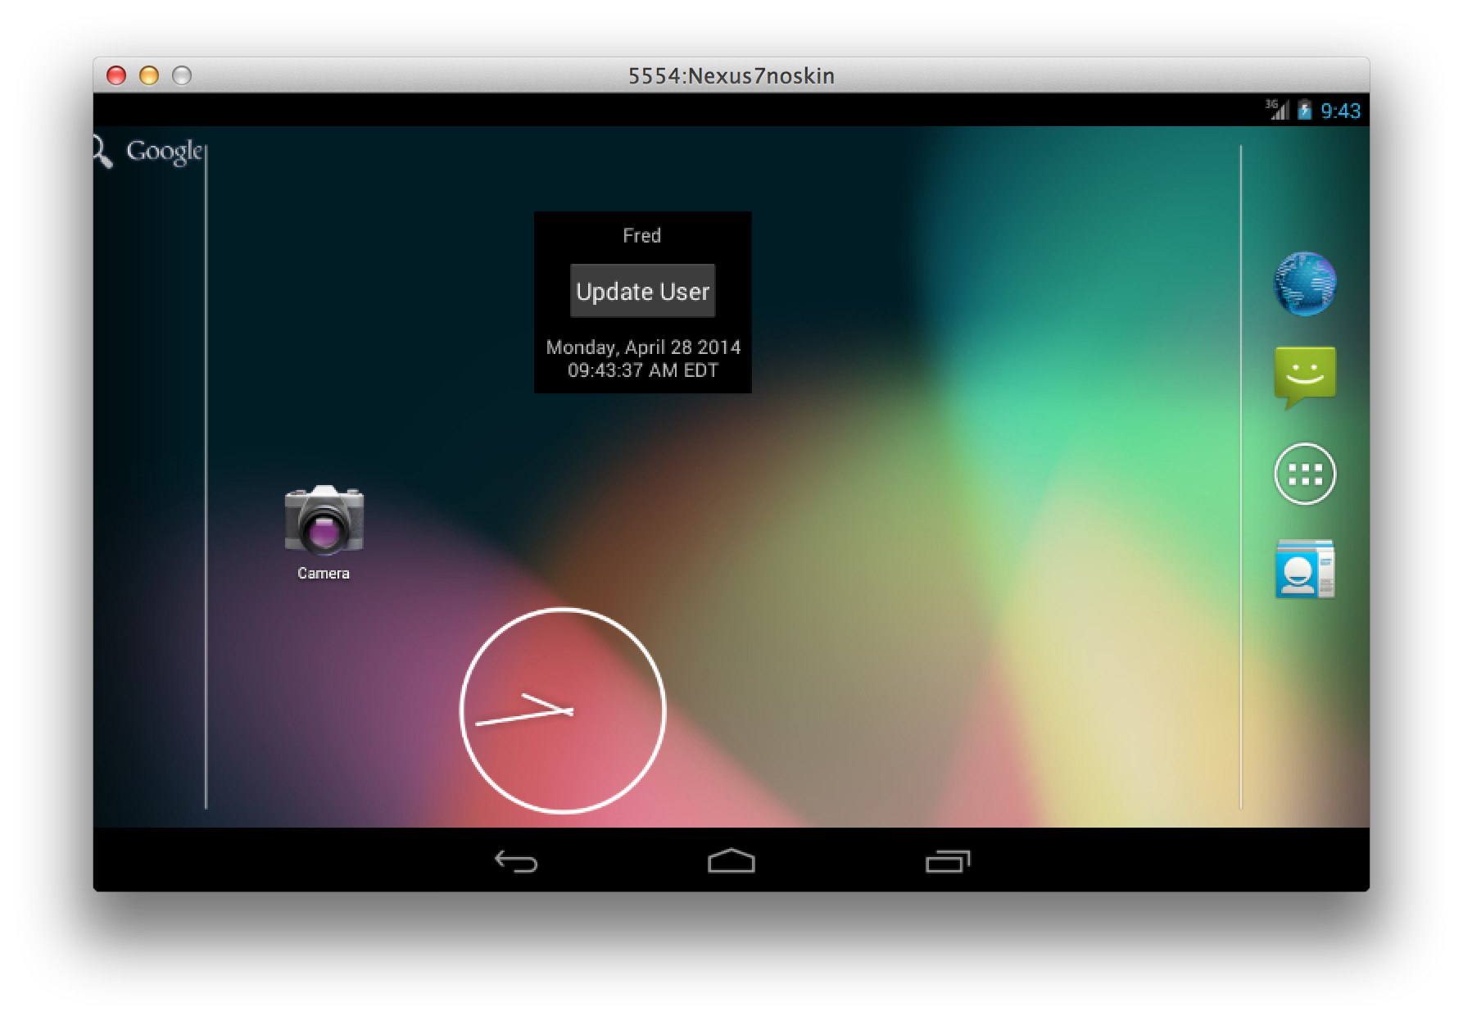The image size is (1463, 1021).
Task: Launch the Browser from the right dock
Action: 1307,284
